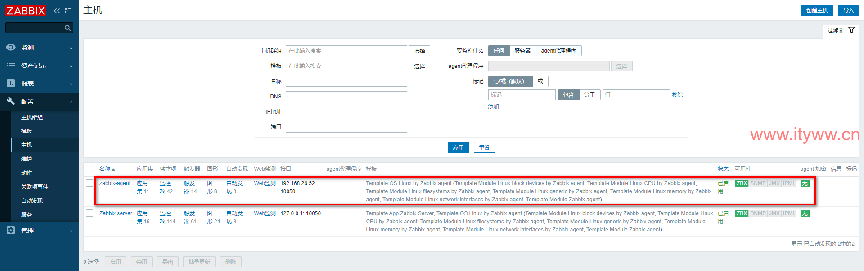Click the list icon for 资产记录
864x271 pixels.
(x=11, y=65)
